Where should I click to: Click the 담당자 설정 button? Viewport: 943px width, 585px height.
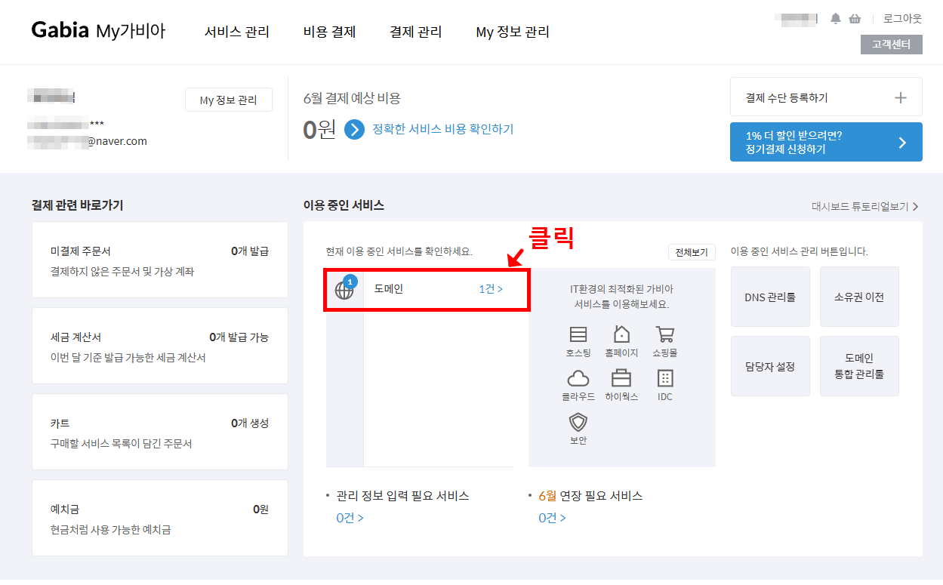[770, 366]
